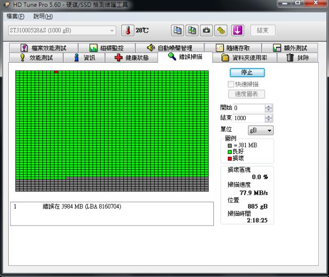Click the copy screenshot to clipboard icon
Screen dimensions: 329x277
(x=192, y=30)
